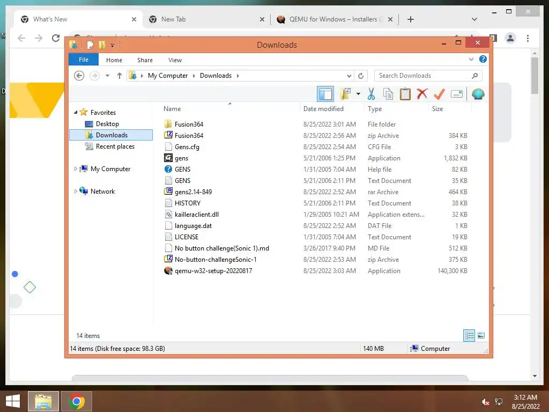
Task: Click the shell globe toolbar icon
Action: tap(478, 94)
